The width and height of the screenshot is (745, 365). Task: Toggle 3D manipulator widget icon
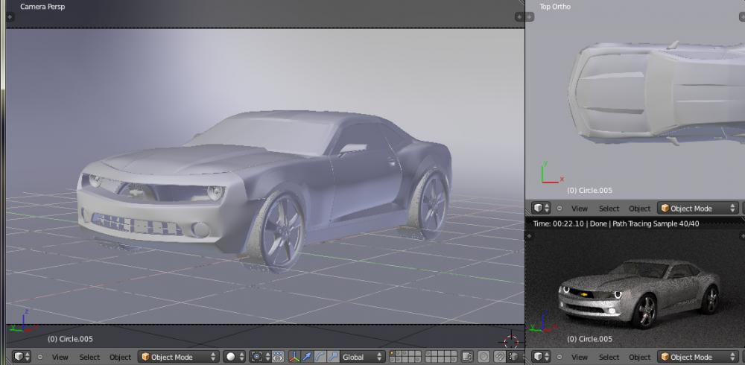tap(295, 357)
